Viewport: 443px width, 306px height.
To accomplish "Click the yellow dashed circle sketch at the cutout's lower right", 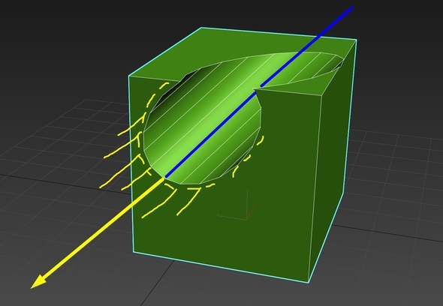I will (248, 158).
